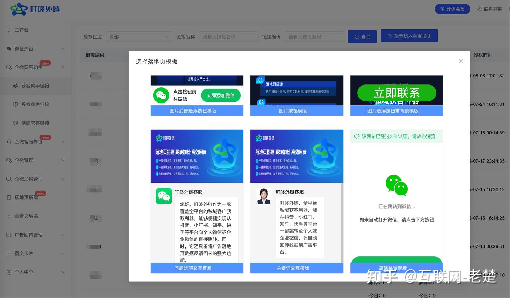The height and width of the screenshot is (298, 510).
Task: Open 授权获客链接 submenu item
Action: [x=35, y=104]
